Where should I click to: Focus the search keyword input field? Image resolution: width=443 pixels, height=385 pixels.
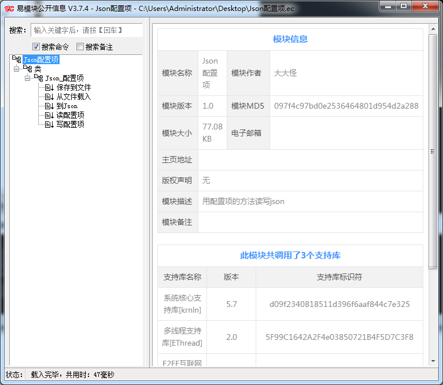point(87,30)
